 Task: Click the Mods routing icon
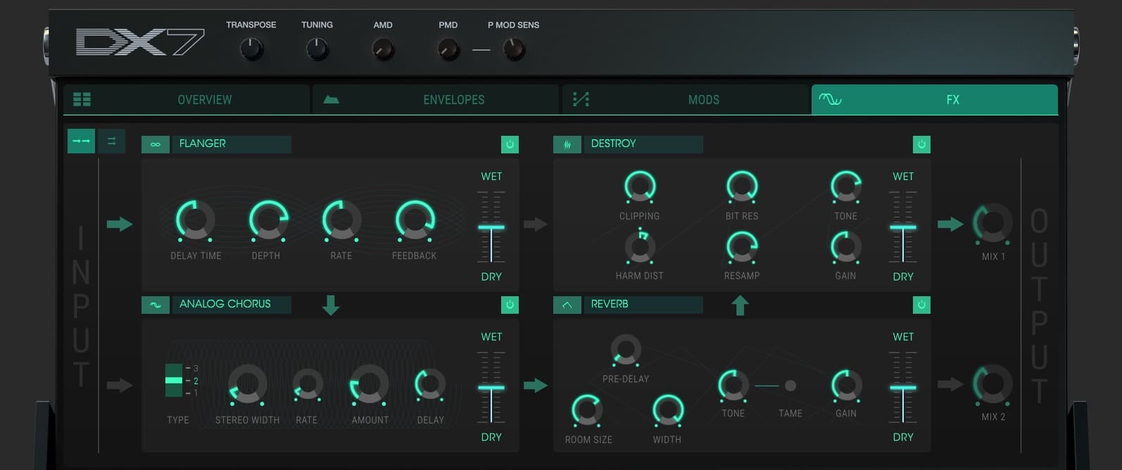(581, 99)
